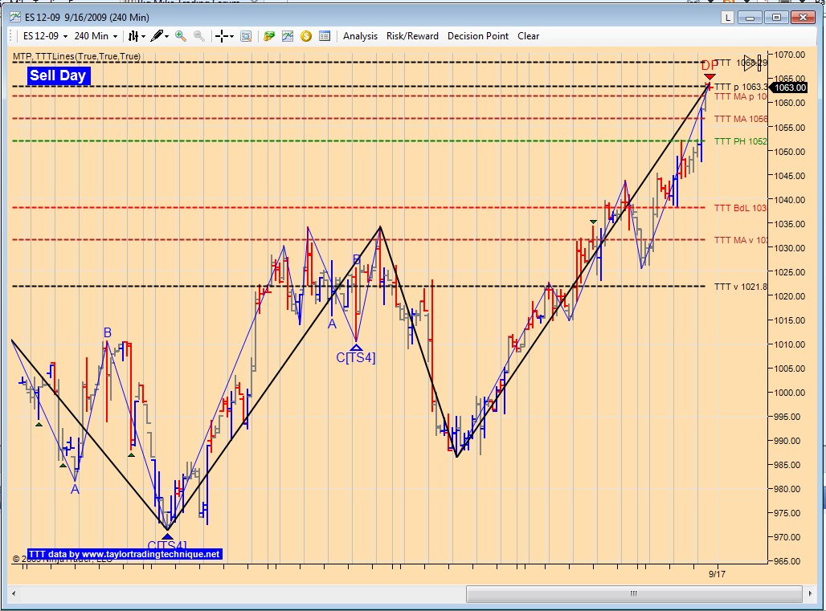This screenshot has width=826, height=611.
Task: Select the draw tools pencil icon
Action: click(157, 36)
